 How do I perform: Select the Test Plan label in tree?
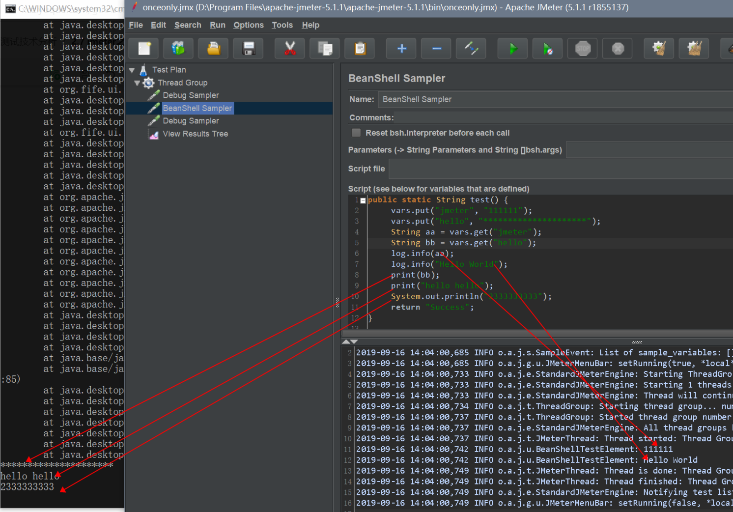tap(169, 70)
